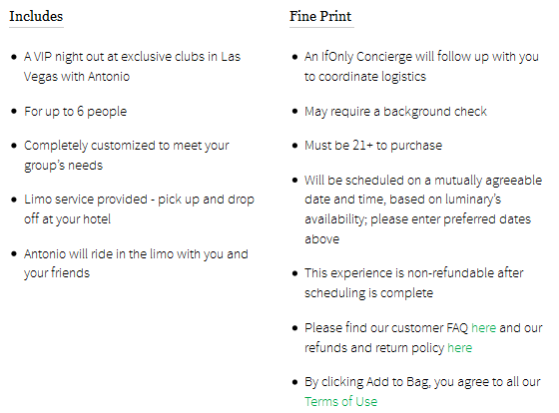Click the bullet beside Limo service provided
This screenshot has height=413, width=559.
[x=14, y=200]
